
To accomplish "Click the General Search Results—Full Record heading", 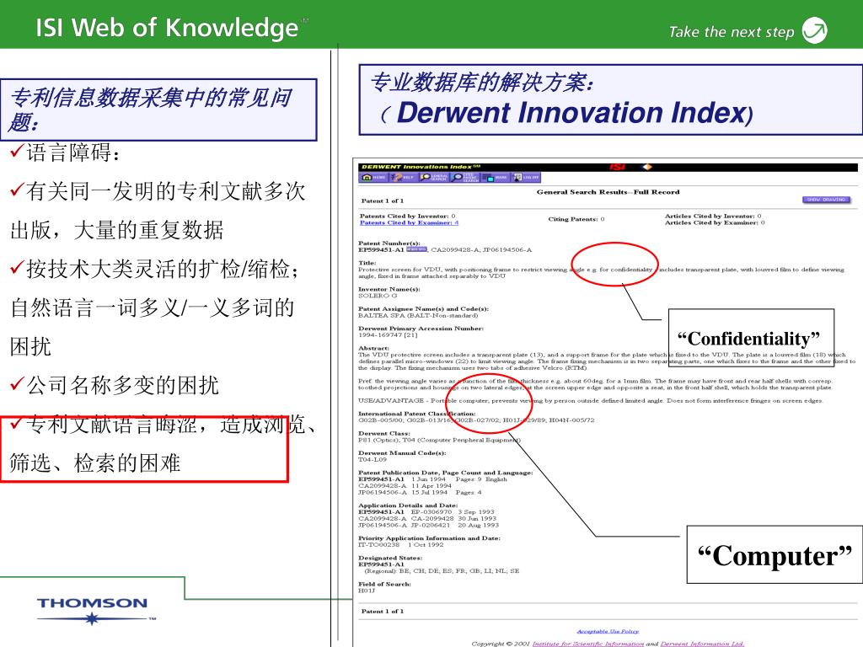I will click(608, 192).
